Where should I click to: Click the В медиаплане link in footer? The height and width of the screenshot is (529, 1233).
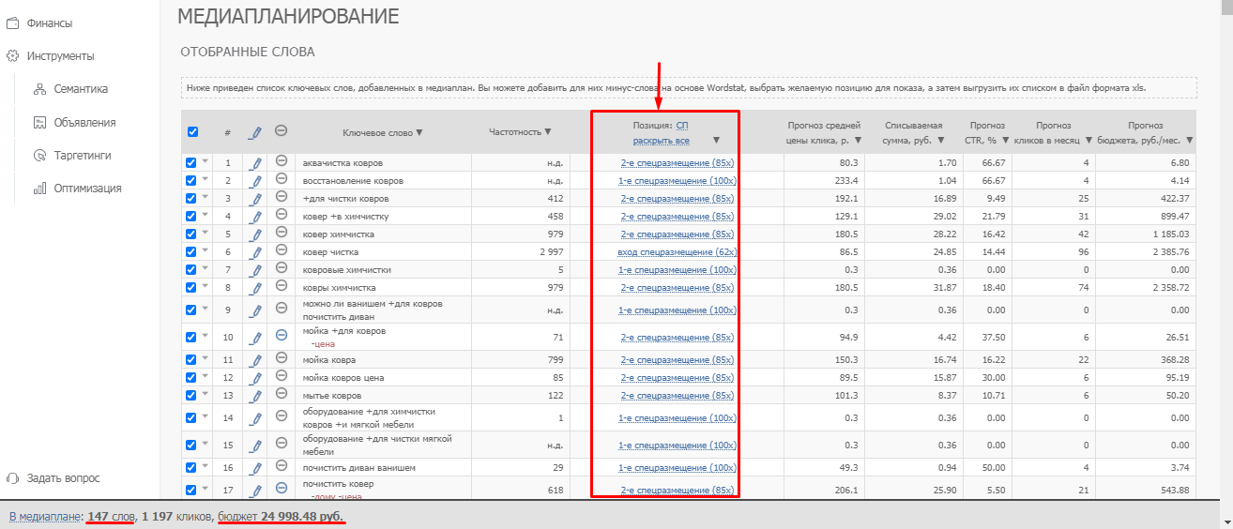(43, 516)
